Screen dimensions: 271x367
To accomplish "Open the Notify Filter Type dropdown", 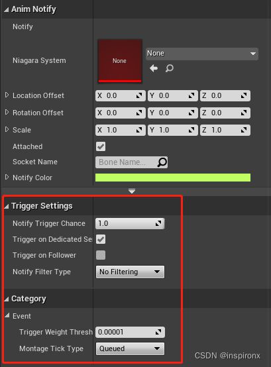I will (130, 272).
